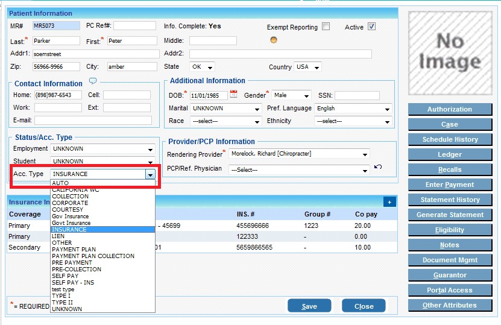501x325 pixels.
Task: Click the plus icon in the Insurance header
Action: (389, 202)
